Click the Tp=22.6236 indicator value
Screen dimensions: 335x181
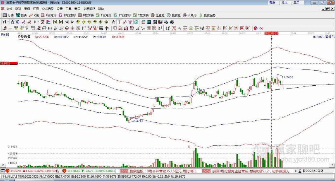coord(42,37)
